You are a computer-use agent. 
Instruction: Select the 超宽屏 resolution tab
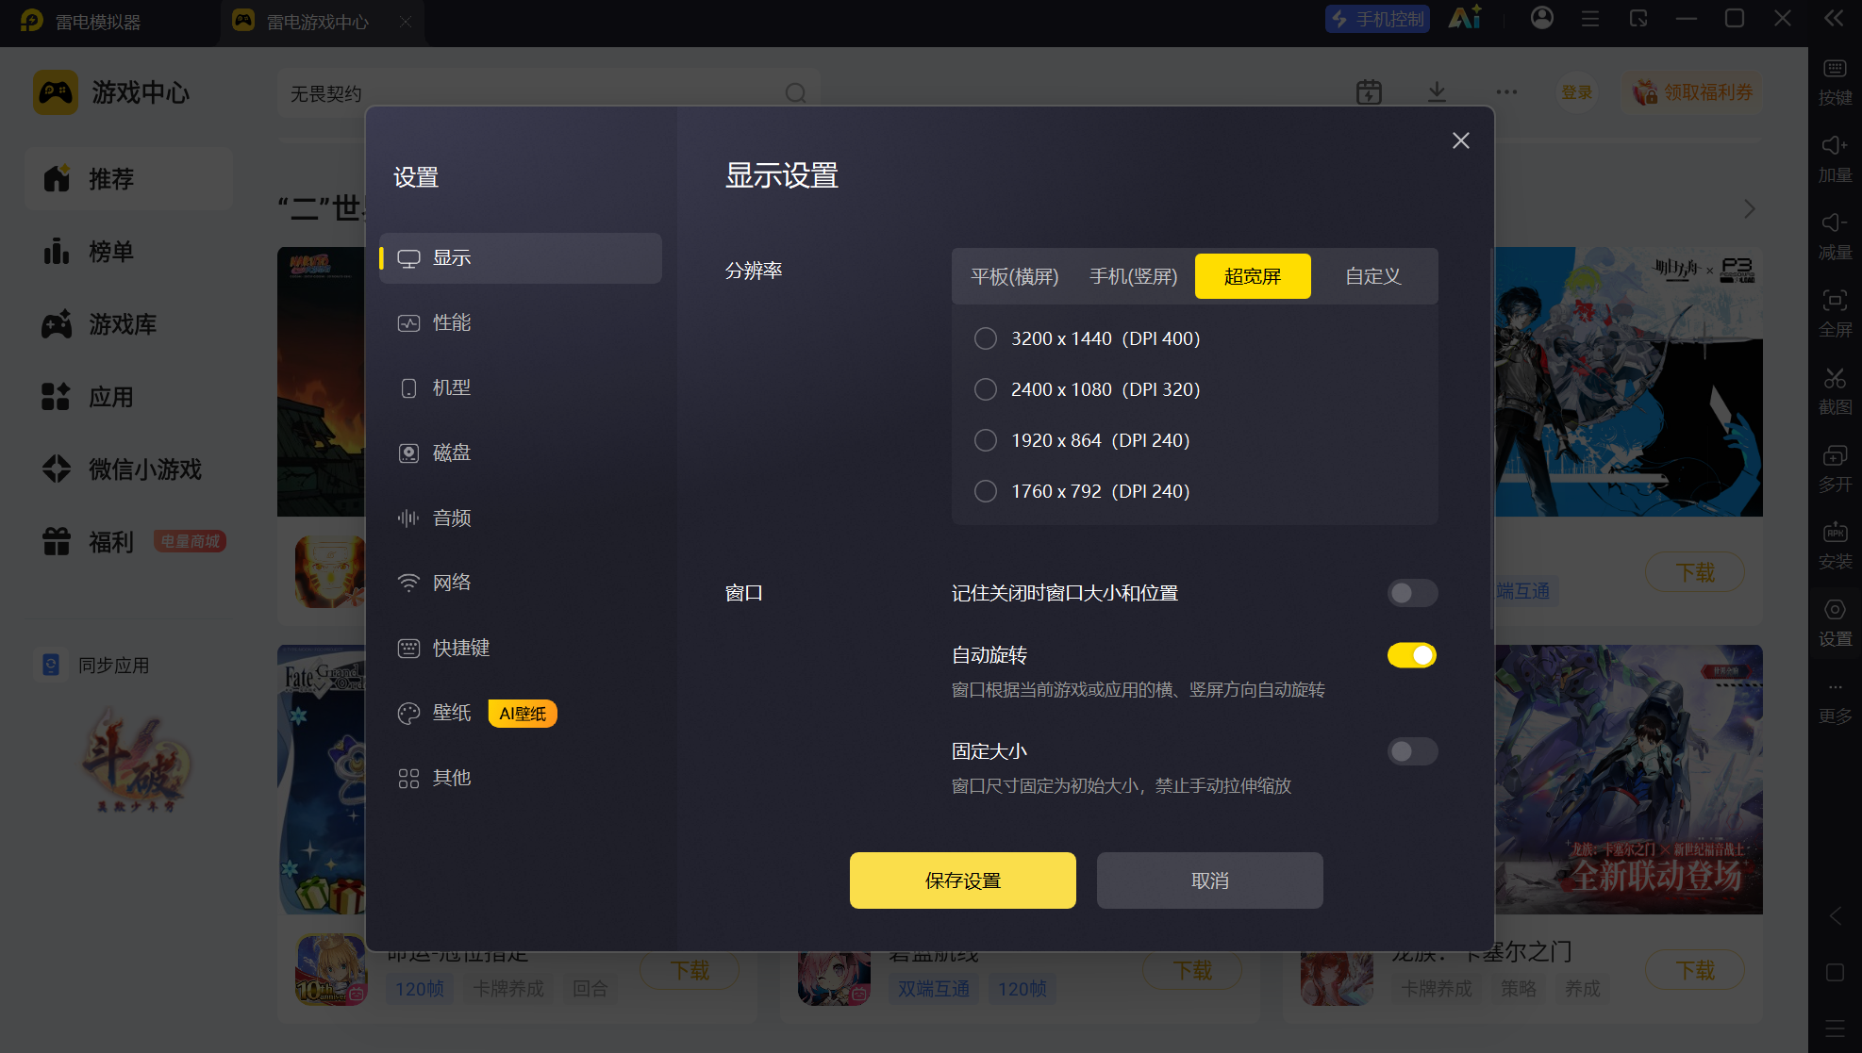pos(1253,276)
